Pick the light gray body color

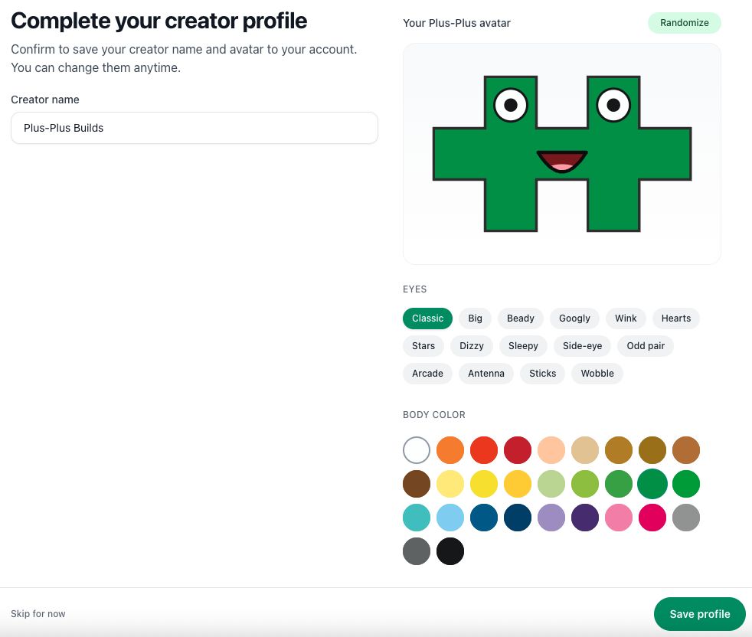(x=686, y=518)
